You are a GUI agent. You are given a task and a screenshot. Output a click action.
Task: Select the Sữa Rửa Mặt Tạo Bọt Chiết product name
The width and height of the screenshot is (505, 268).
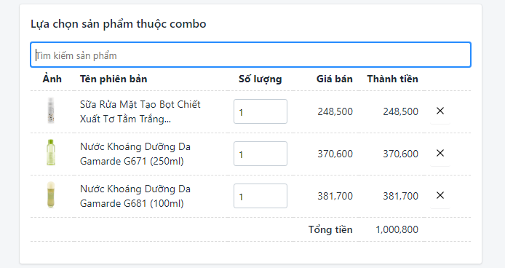[140, 111]
